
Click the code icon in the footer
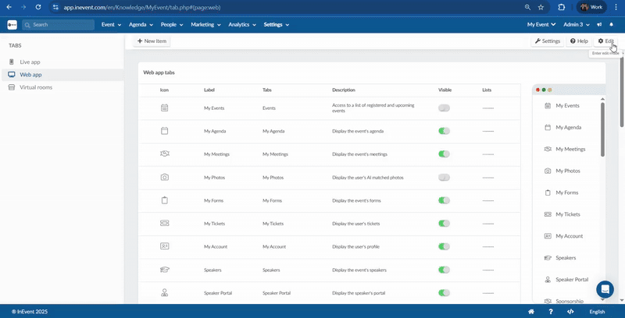point(570,312)
